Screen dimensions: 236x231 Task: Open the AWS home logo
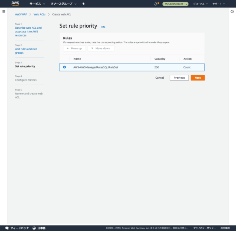(x=15, y=4)
